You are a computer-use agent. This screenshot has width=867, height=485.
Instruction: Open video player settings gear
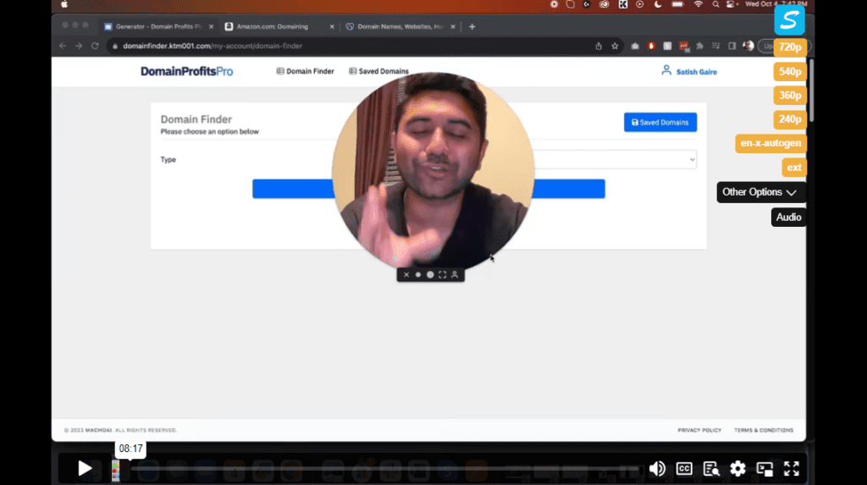tap(737, 468)
